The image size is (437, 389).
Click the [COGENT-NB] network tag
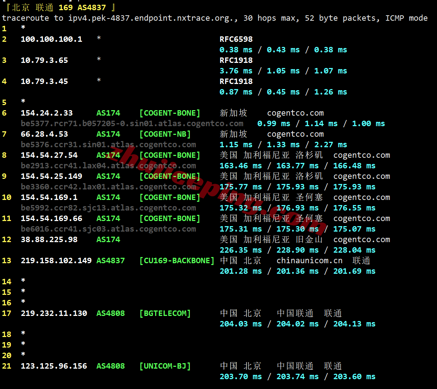click(165, 134)
